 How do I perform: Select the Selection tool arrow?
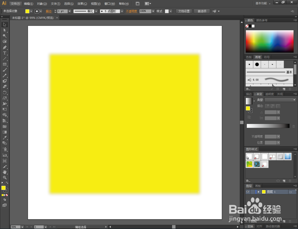[4, 24]
